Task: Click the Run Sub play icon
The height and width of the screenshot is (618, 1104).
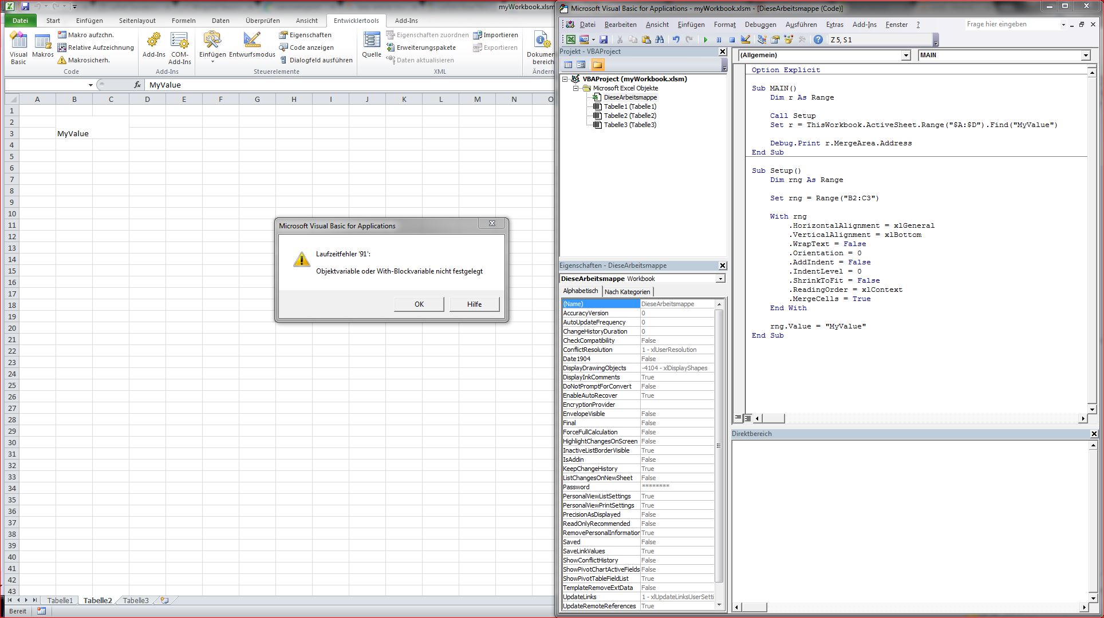Action: (705, 39)
